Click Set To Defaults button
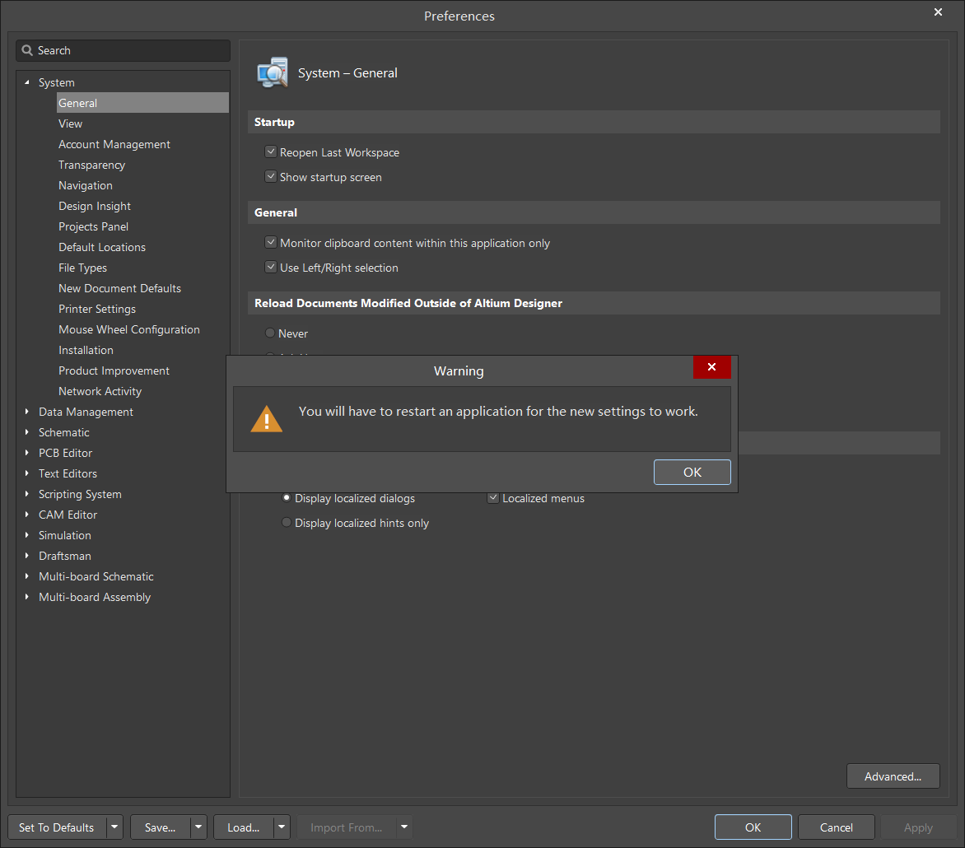Image resolution: width=965 pixels, height=848 pixels. tap(57, 827)
